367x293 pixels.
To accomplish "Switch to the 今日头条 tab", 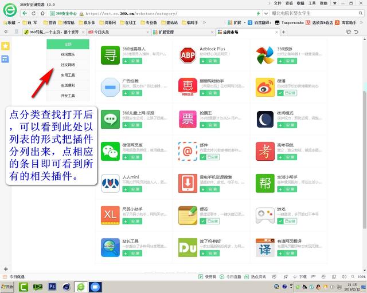I will pos(118,32).
